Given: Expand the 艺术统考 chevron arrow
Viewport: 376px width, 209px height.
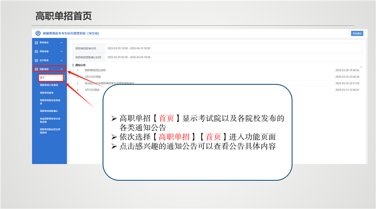Looking at the screenshot, I should click(63, 60).
